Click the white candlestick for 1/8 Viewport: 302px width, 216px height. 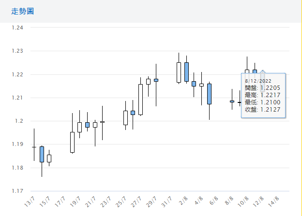pyautogui.click(x=179, y=72)
